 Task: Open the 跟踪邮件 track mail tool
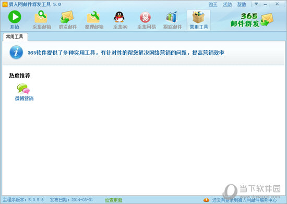pyautogui.click(x=172, y=20)
